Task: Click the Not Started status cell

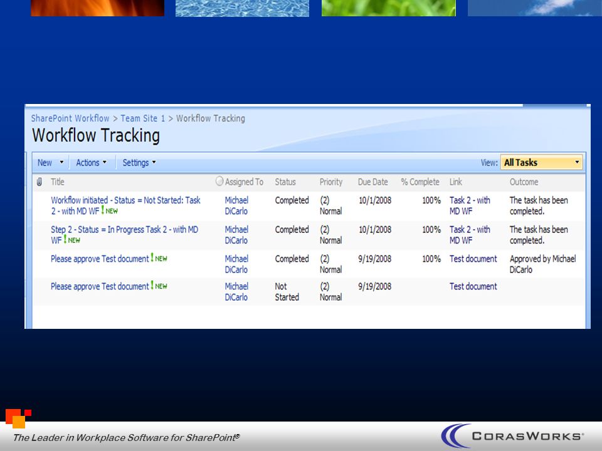Action: [x=287, y=291]
